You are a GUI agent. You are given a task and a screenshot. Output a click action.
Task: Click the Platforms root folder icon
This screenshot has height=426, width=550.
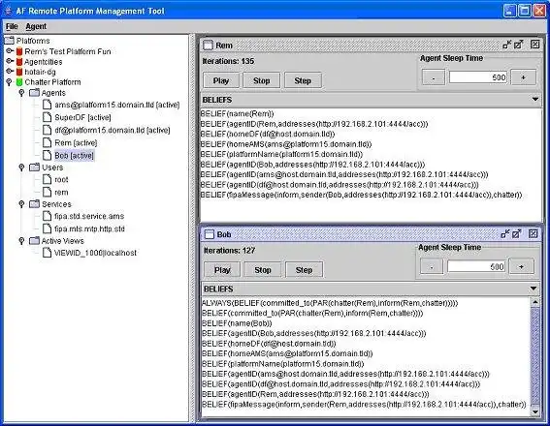click(10, 41)
